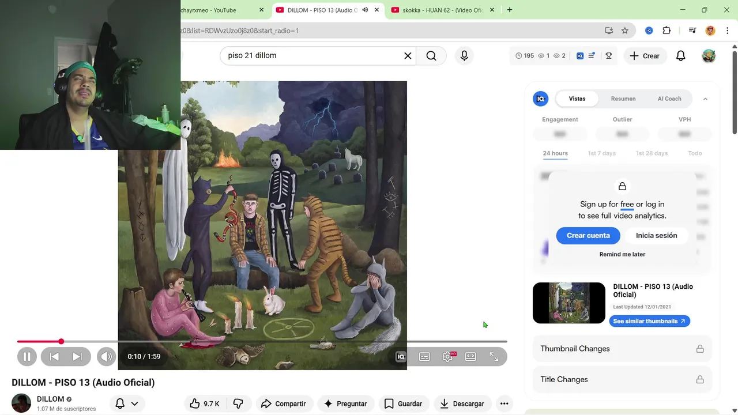738x415 pixels.
Task: Select the 1st 7 days tab
Action: 602,153
